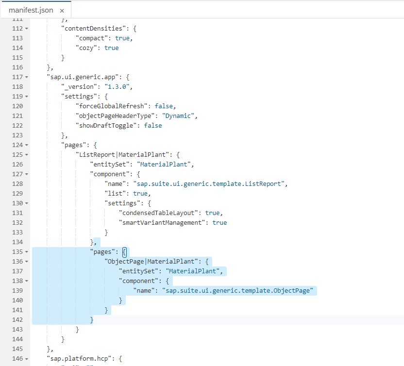Click the "sap.platform.hcp" property name
The height and width of the screenshot is (366, 404).
84,358
